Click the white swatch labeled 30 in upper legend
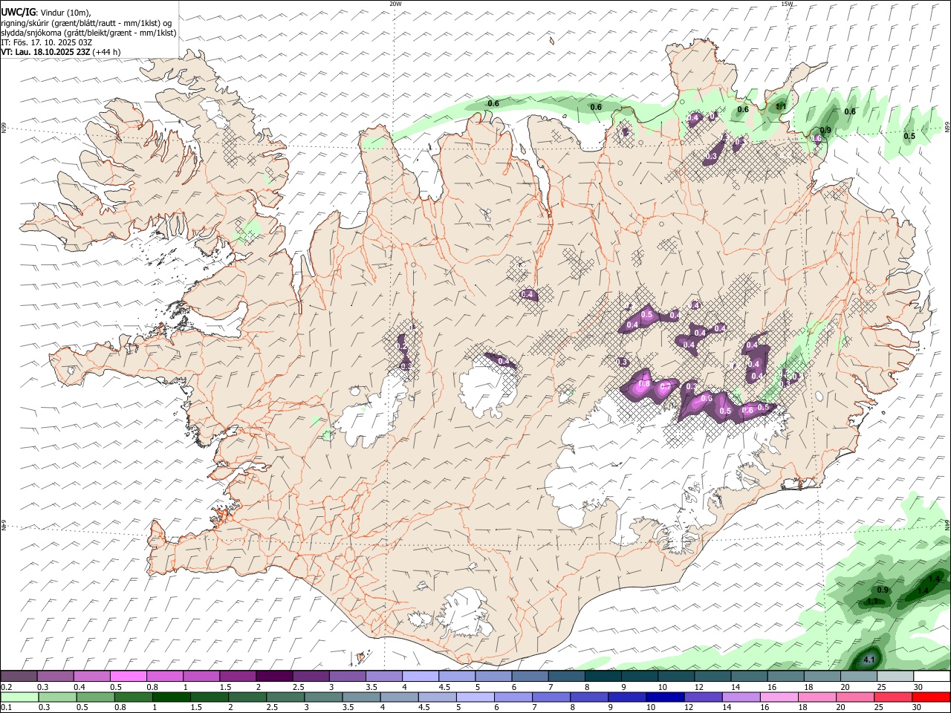Screen dimensions: 951x713 click(x=931, y=677)
